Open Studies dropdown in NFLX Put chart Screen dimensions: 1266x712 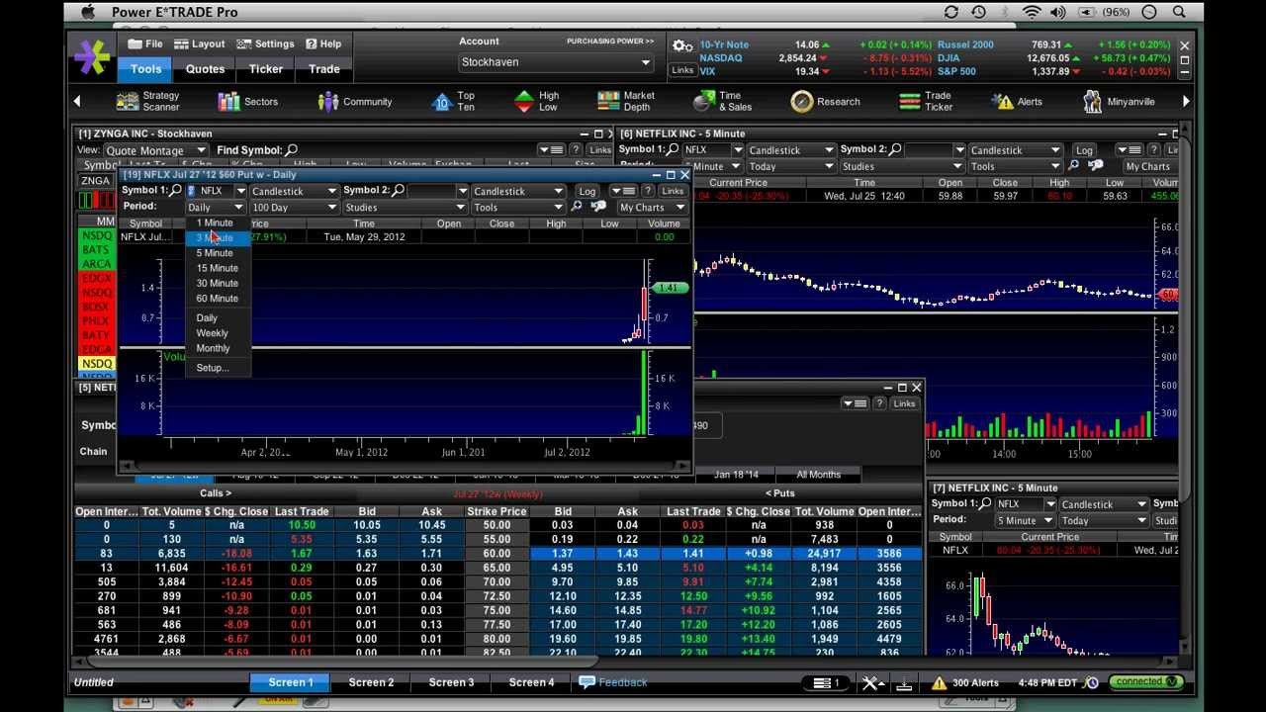click(x=405, y=208)
